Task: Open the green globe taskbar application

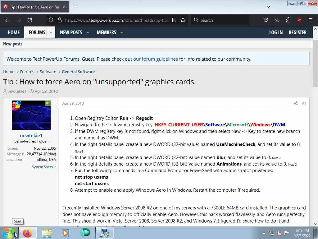Action: [x=85, y=233]
